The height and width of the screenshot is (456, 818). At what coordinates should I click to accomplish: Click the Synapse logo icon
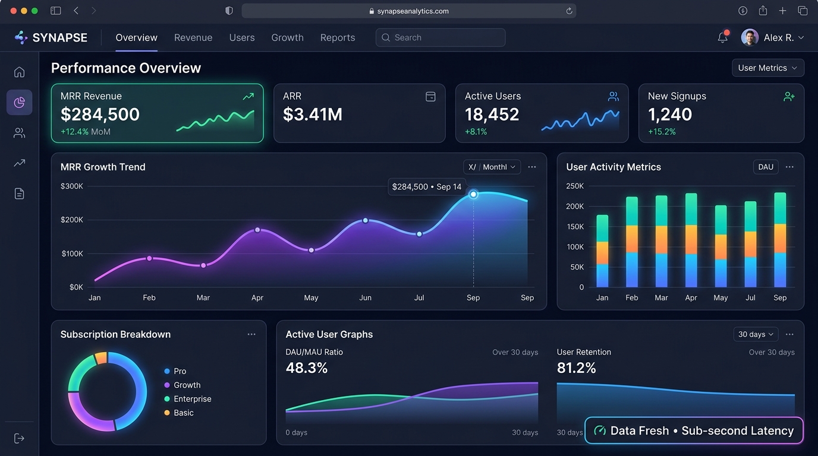click(21, 37)
